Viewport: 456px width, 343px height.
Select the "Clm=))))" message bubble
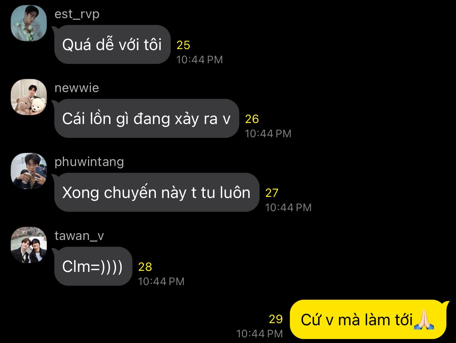tap(93, 266)
